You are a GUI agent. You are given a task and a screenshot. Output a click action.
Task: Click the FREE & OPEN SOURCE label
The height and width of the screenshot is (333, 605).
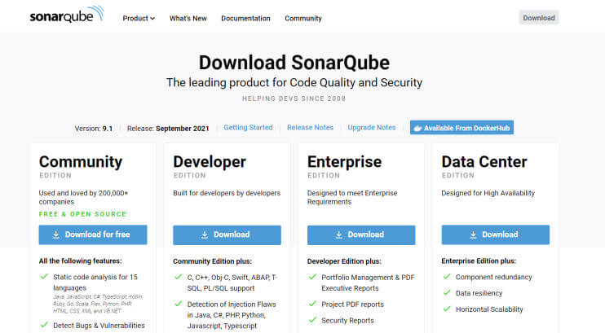pyautogui.click(x=82, y=214)
